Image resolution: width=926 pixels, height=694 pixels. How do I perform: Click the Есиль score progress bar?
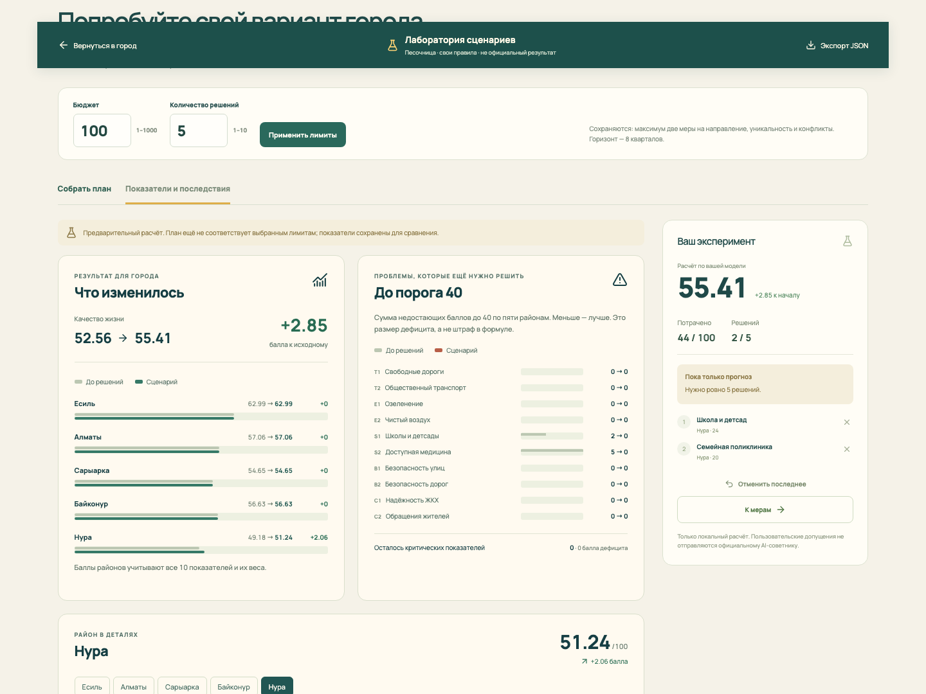pos(201,416)
